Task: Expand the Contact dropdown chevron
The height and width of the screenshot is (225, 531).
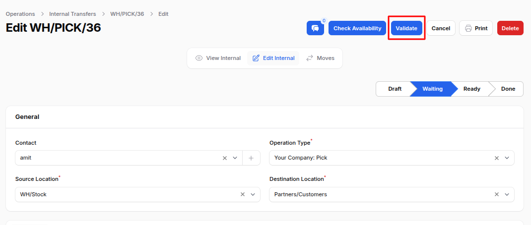Action: [x=235, y=158]
